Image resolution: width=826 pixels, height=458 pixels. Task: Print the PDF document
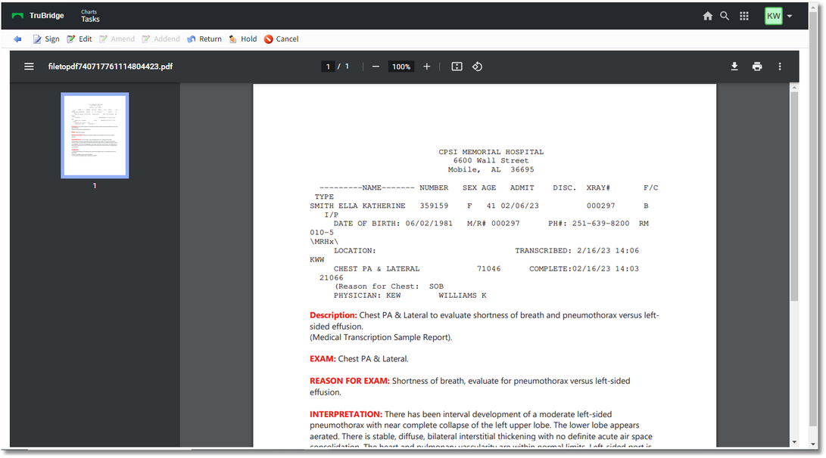click(x=757, y=67)
